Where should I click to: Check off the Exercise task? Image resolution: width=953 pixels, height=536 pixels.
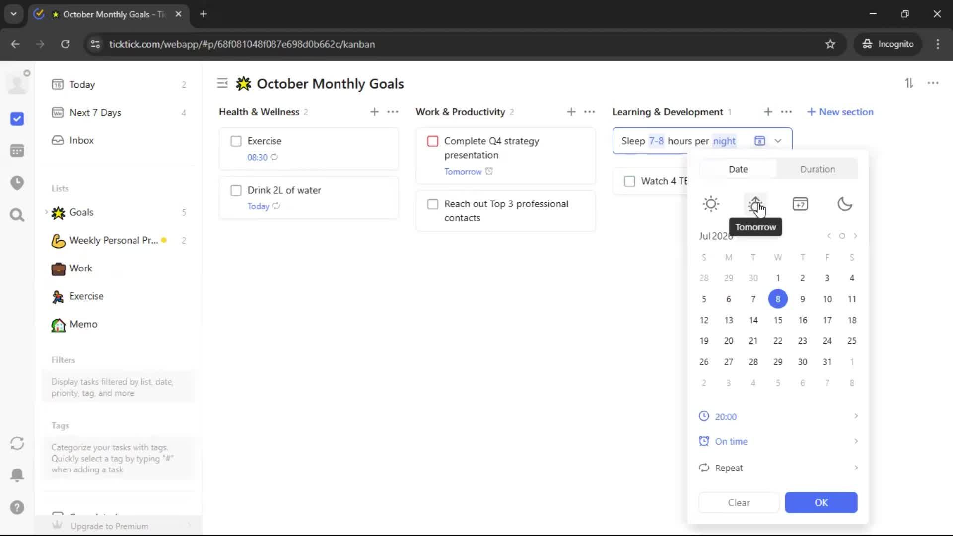tap(236, 141)
